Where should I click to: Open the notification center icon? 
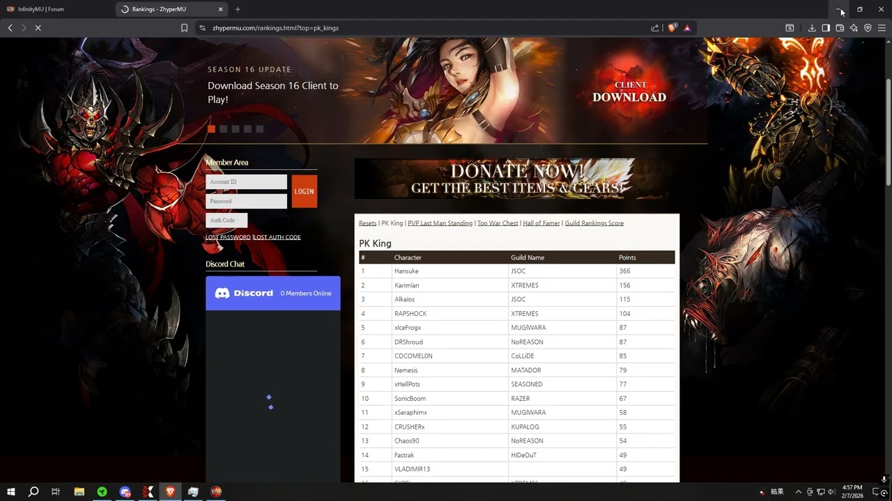[x=877, y=491]
